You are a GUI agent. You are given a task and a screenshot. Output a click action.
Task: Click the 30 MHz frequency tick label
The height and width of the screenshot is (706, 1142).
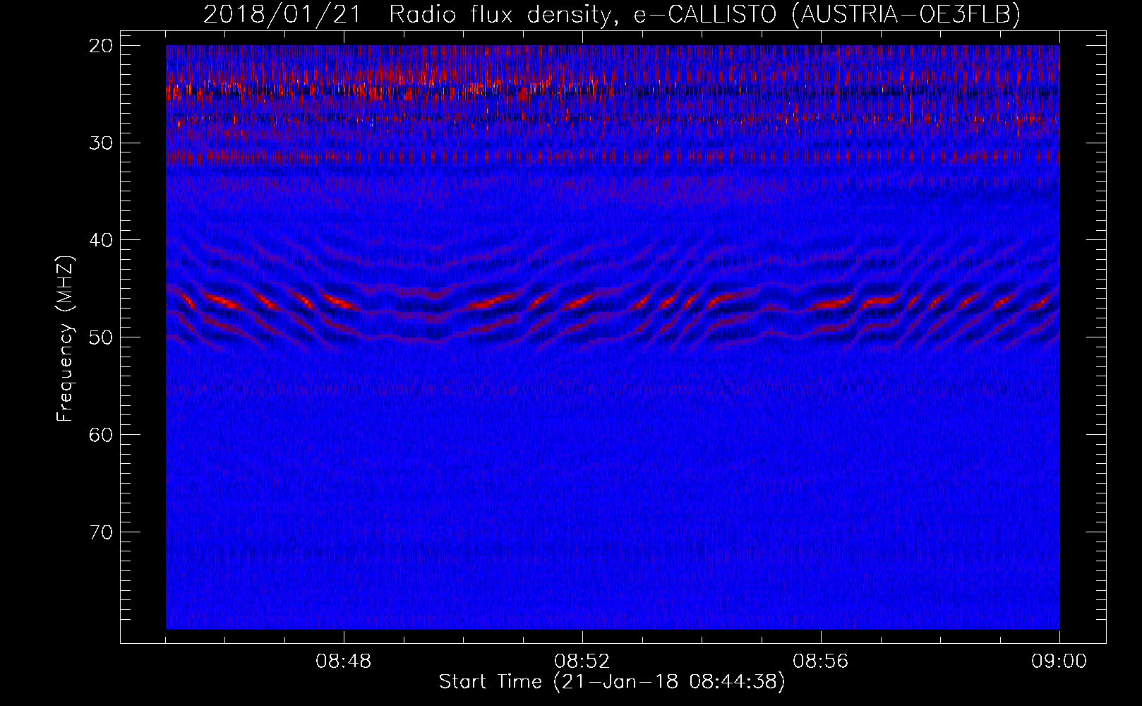point(102,143)
